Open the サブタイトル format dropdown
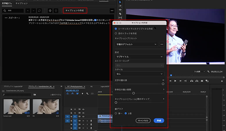226x131 pixels. (139, 57)
